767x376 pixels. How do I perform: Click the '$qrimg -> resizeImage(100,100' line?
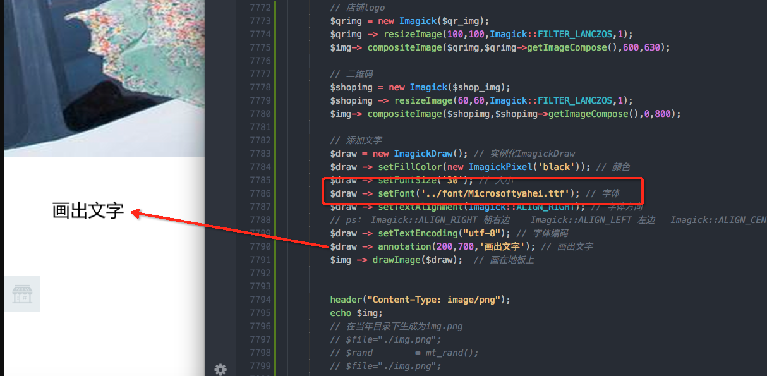coord(481,35)
